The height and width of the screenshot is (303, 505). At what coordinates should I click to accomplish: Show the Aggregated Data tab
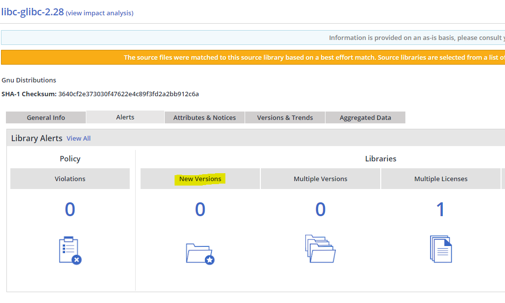point(365,117)
